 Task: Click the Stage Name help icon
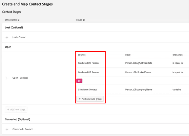pyautogui.click(x=19, y=20)
